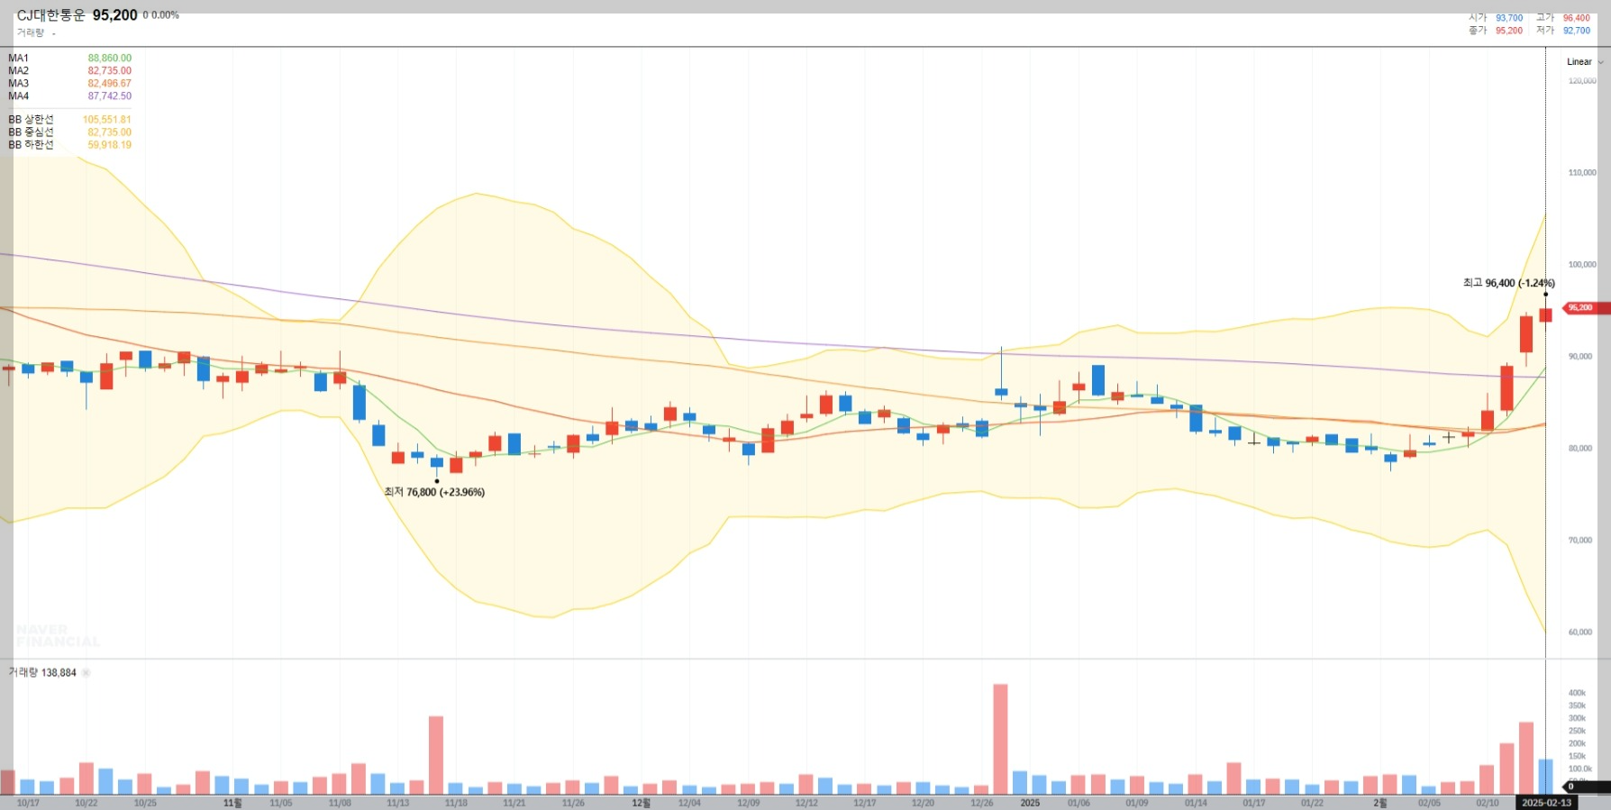Click the 종가 95,200 close price

(x=1496, y=31)
